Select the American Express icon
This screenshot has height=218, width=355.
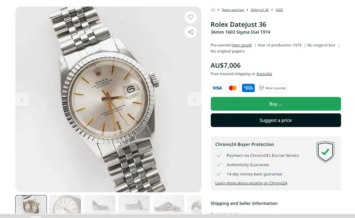248,88
